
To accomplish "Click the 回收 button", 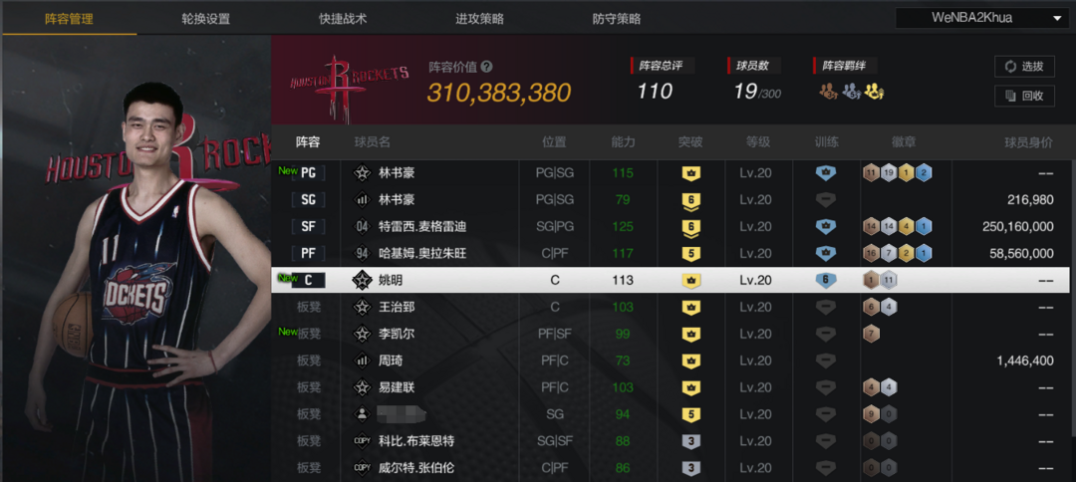I will 1024,96.
